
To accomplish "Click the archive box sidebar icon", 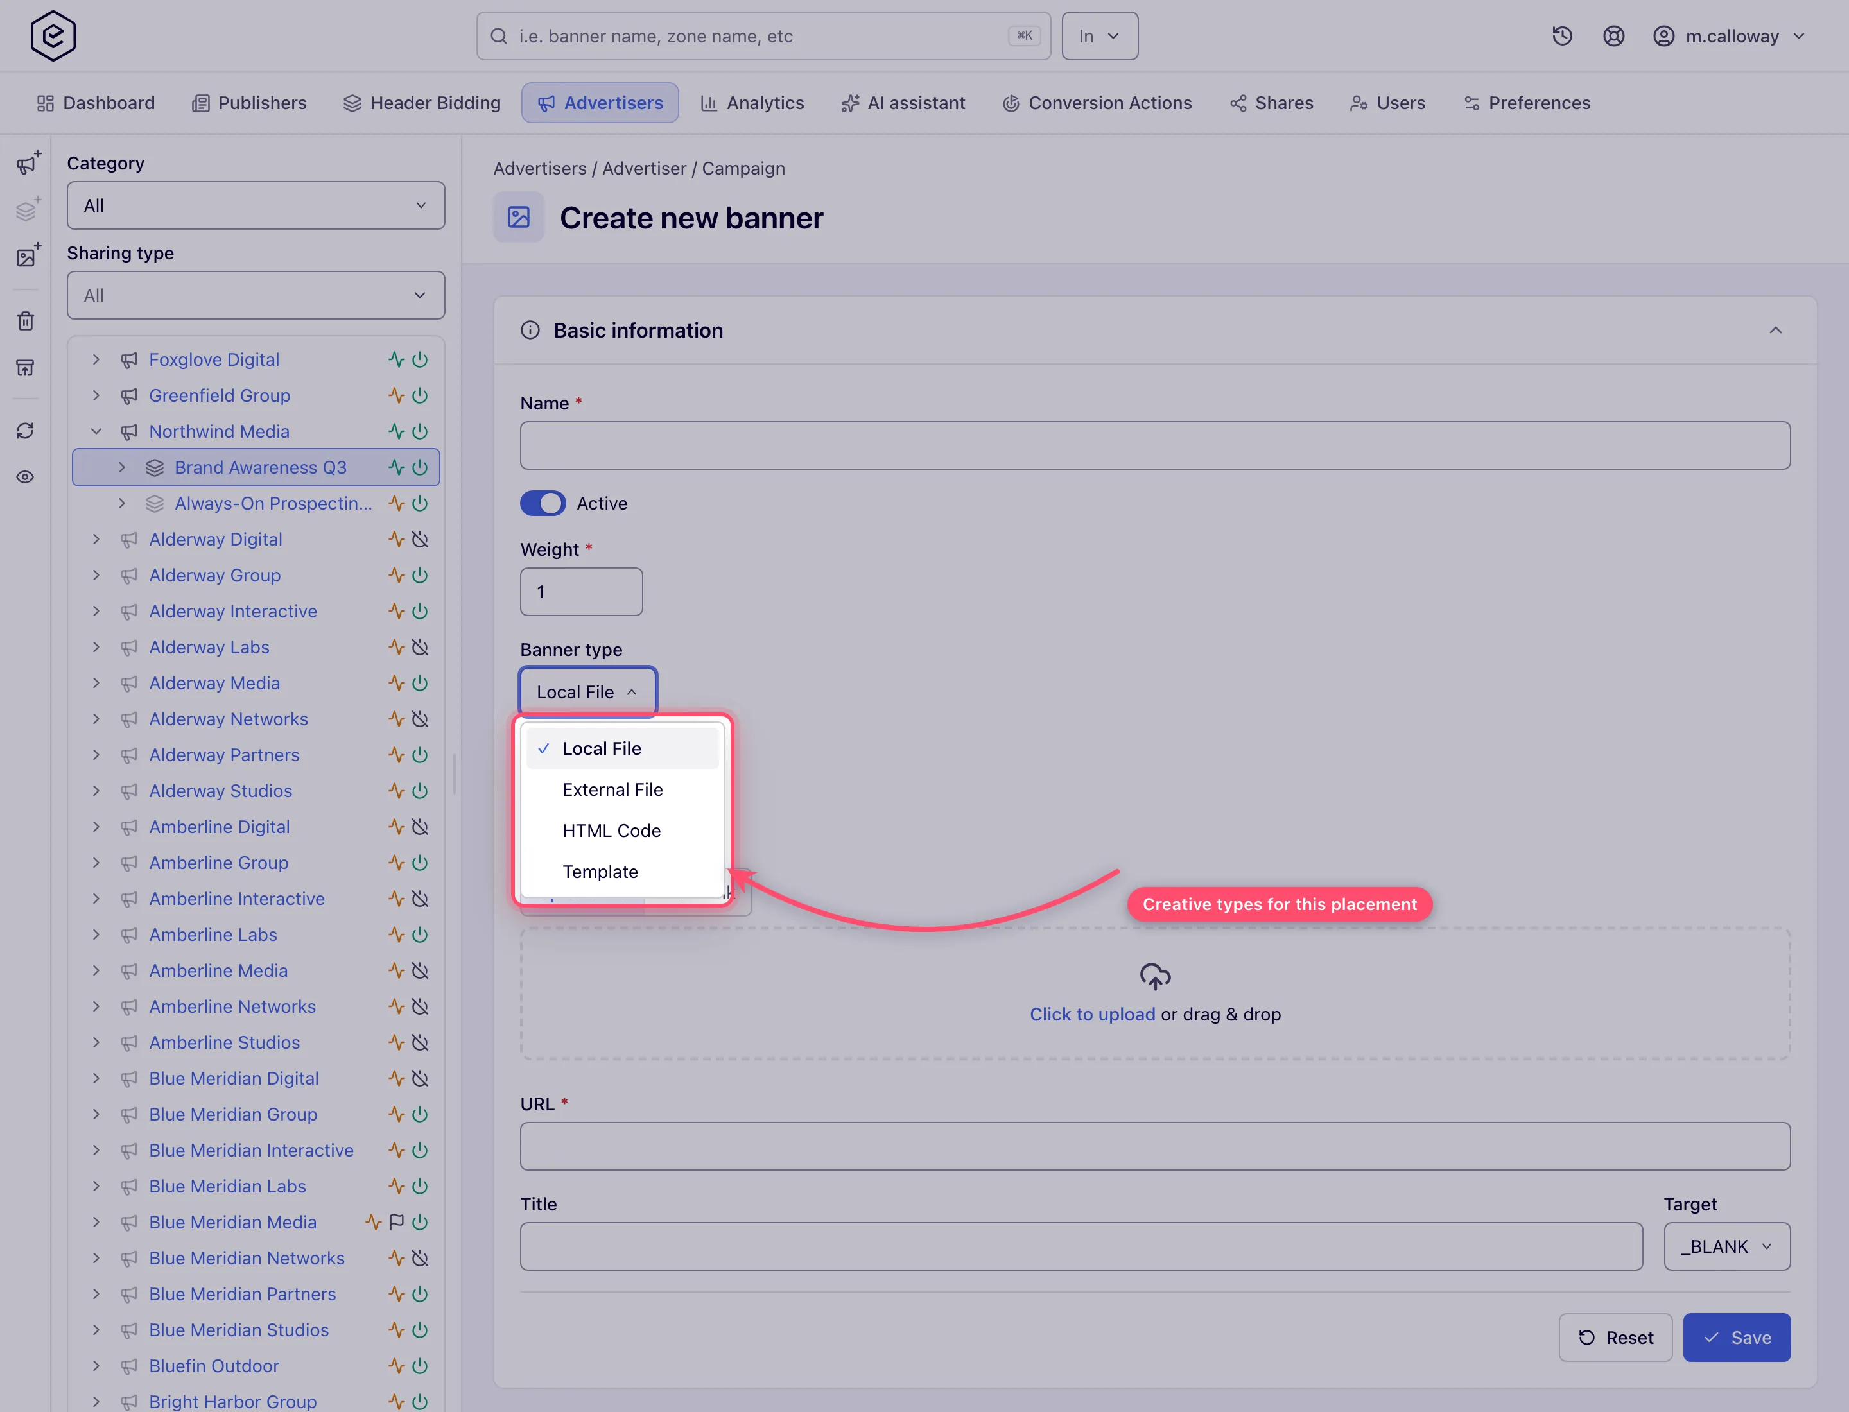I will tap(26, 367).
